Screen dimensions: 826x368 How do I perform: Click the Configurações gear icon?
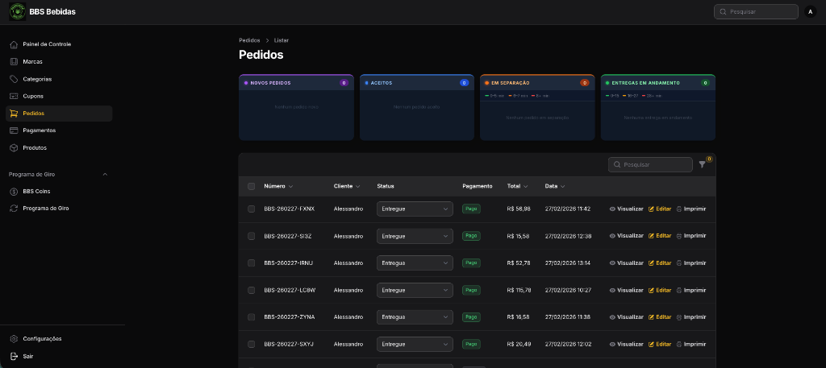14,338
